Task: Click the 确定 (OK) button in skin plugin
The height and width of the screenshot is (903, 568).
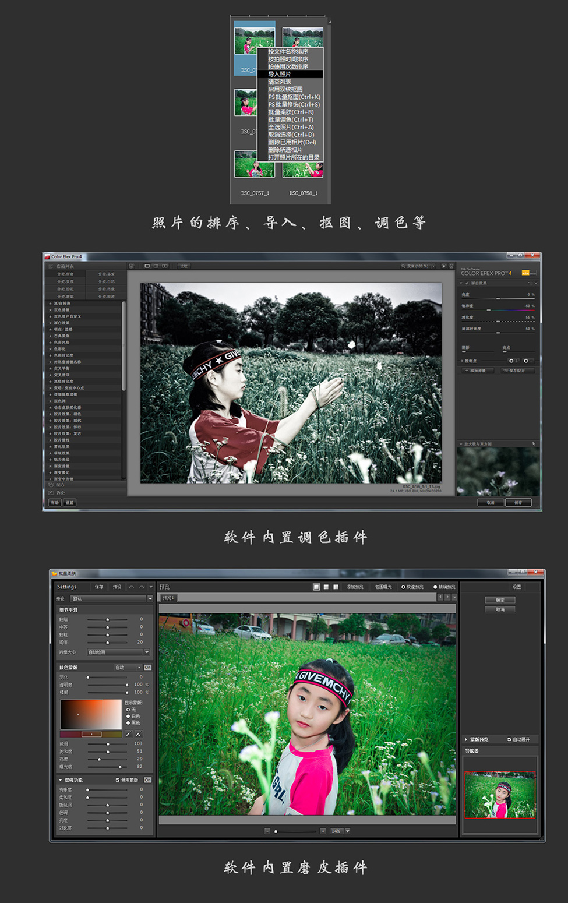Action: (500, 600)
